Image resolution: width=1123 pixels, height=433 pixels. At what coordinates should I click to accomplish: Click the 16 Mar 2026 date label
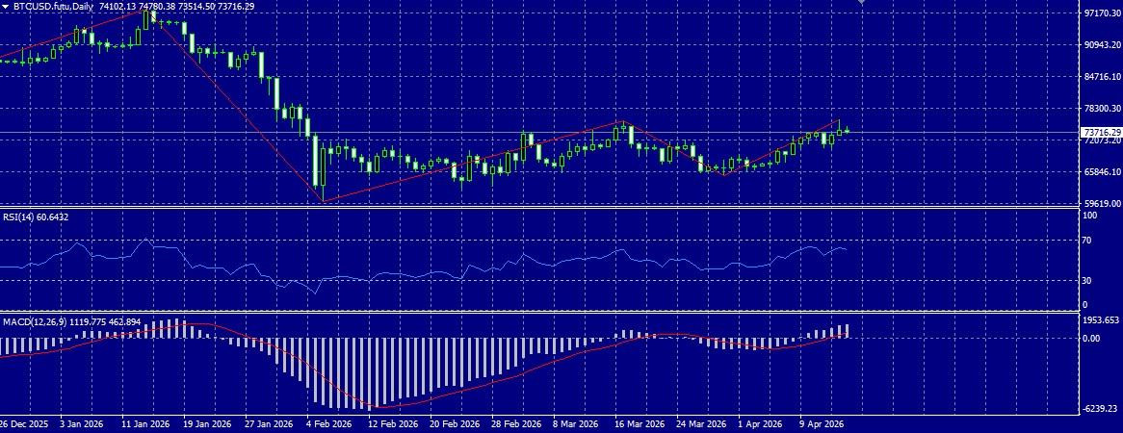(636, 424)
